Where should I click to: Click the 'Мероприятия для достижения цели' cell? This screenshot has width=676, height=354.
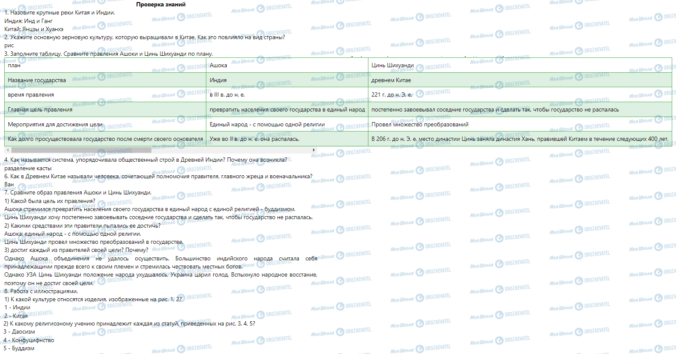tap(55, 125)
